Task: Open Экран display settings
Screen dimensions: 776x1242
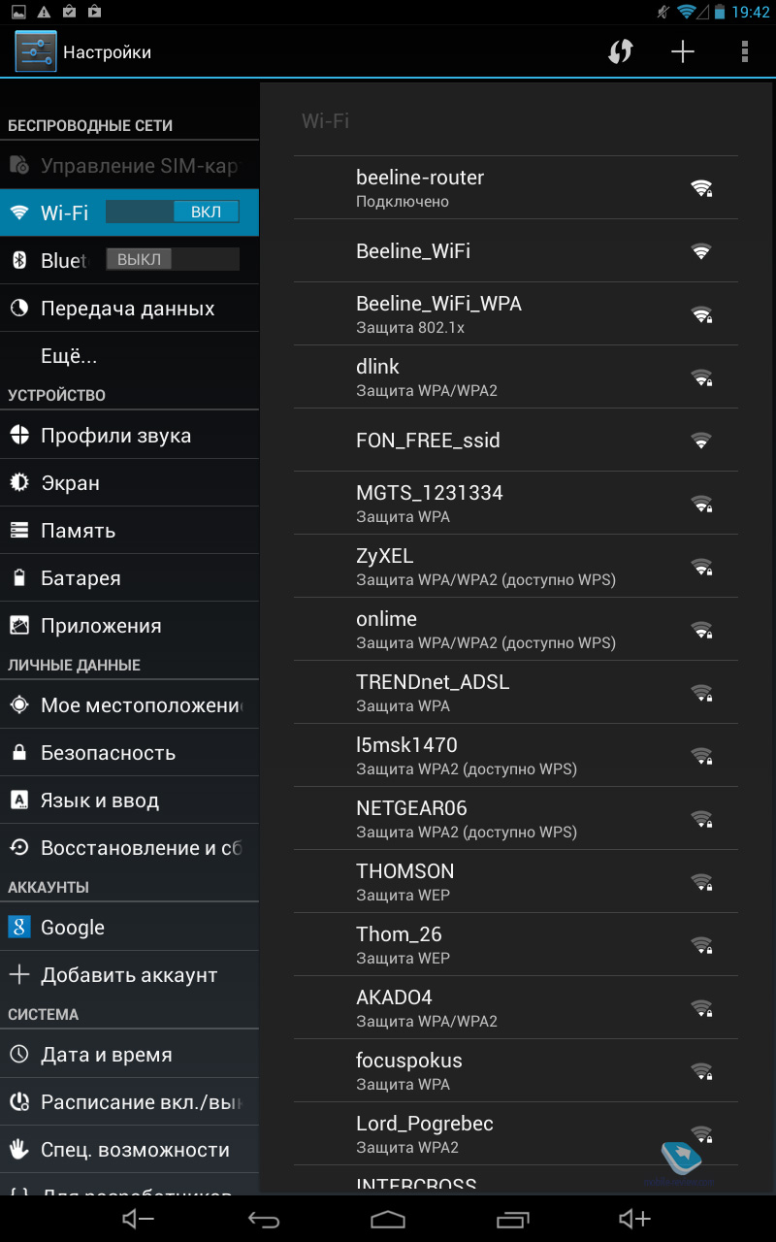Action: click(x=129, y=483)
